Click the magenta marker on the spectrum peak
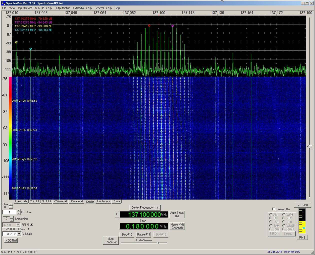 [172, 26]
